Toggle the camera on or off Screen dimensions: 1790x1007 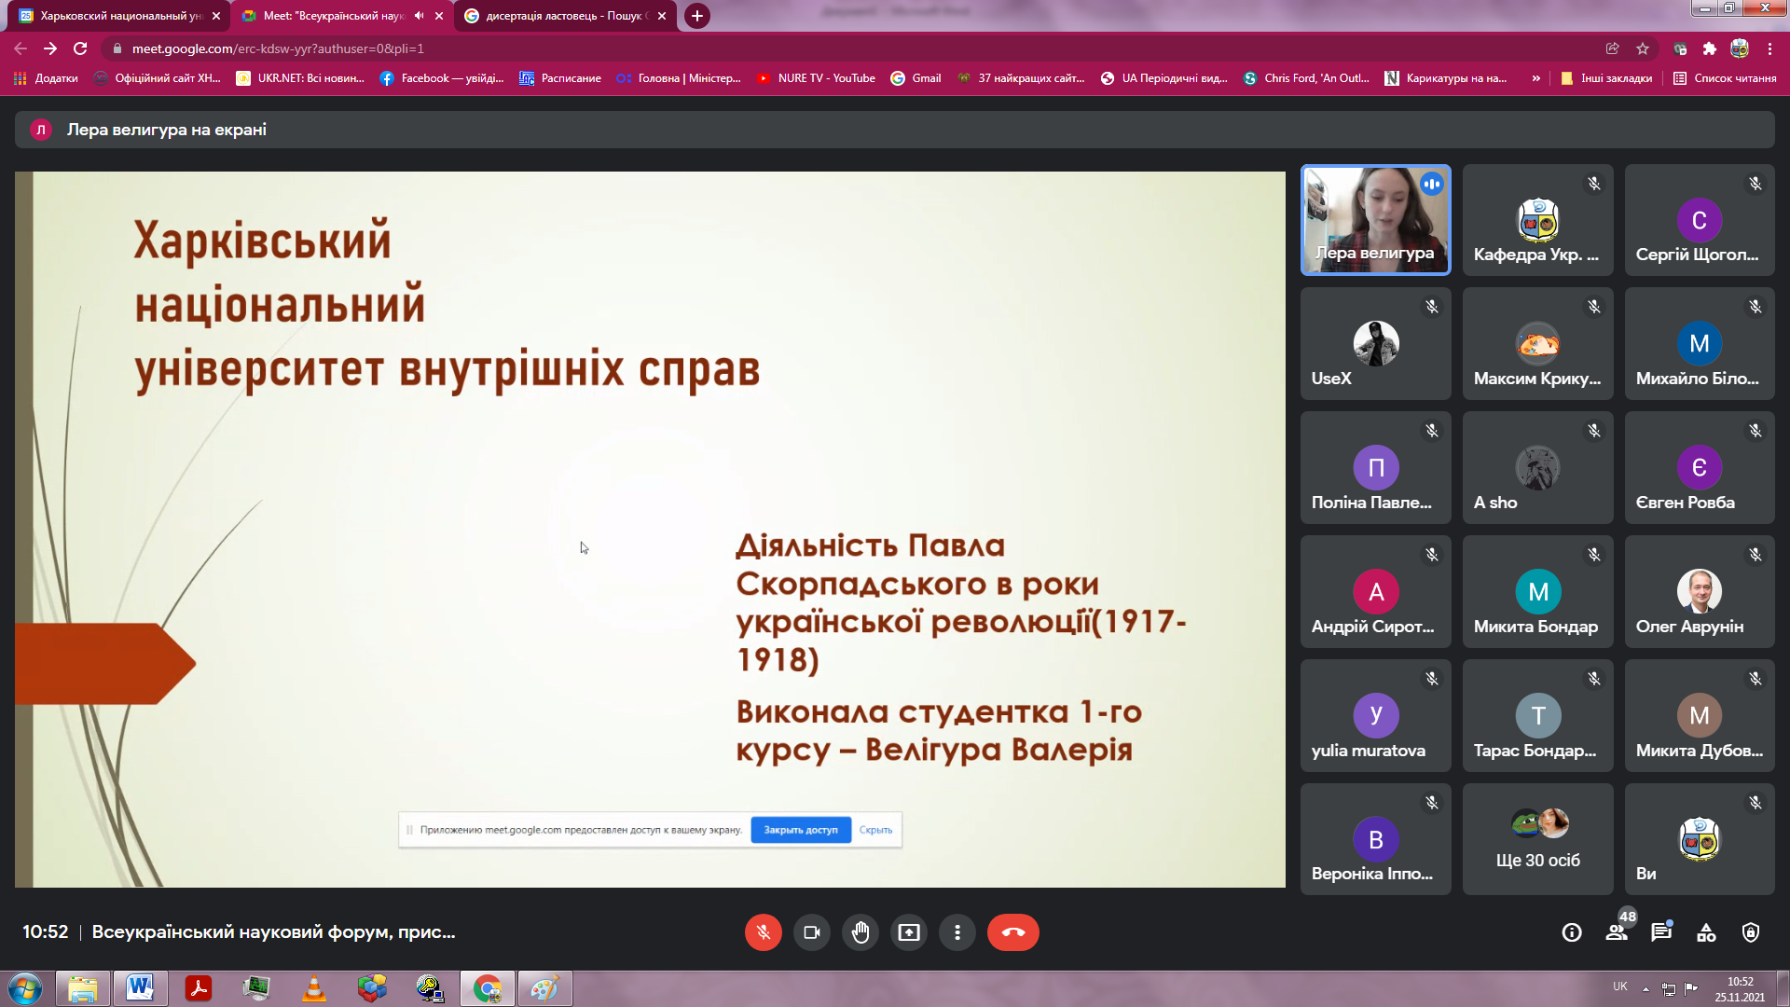[811, 932]
